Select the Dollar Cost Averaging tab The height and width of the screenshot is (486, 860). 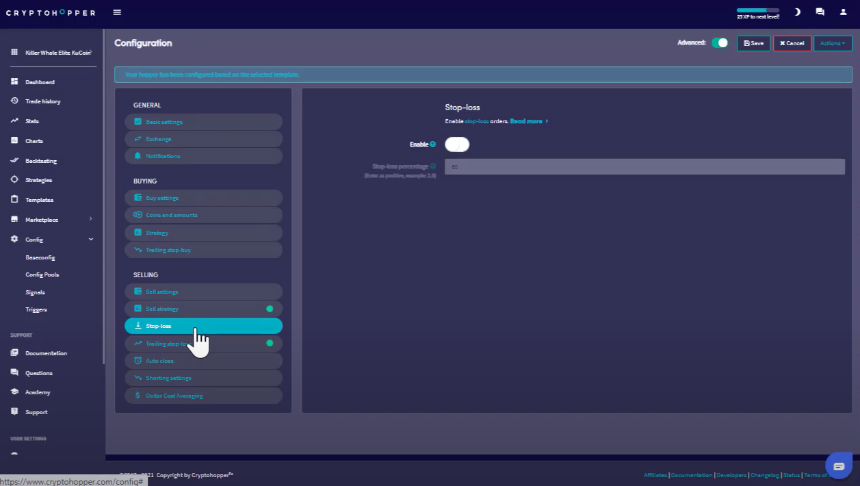tap(203, 396)
